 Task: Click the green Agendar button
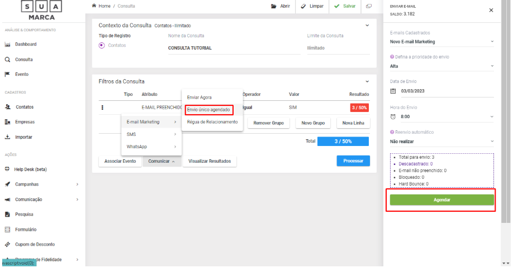441,199
